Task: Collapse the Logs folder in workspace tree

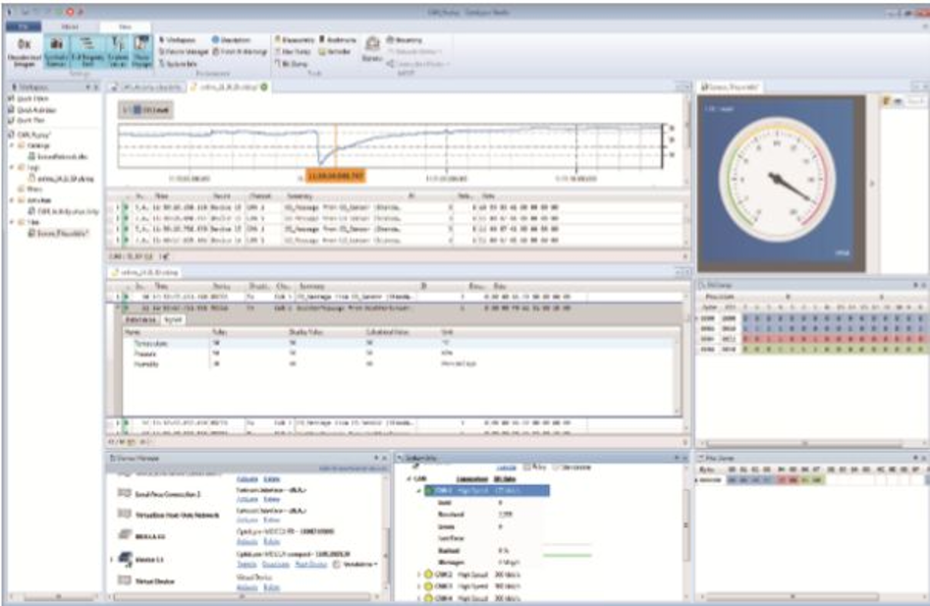Action: tap(12, 168)
